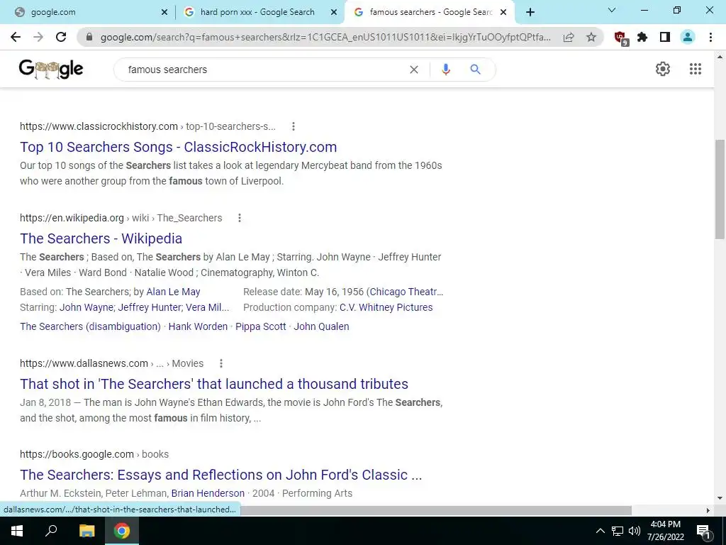
Task: Select the famous searchers tab
Action: click(x=429, y=12)
